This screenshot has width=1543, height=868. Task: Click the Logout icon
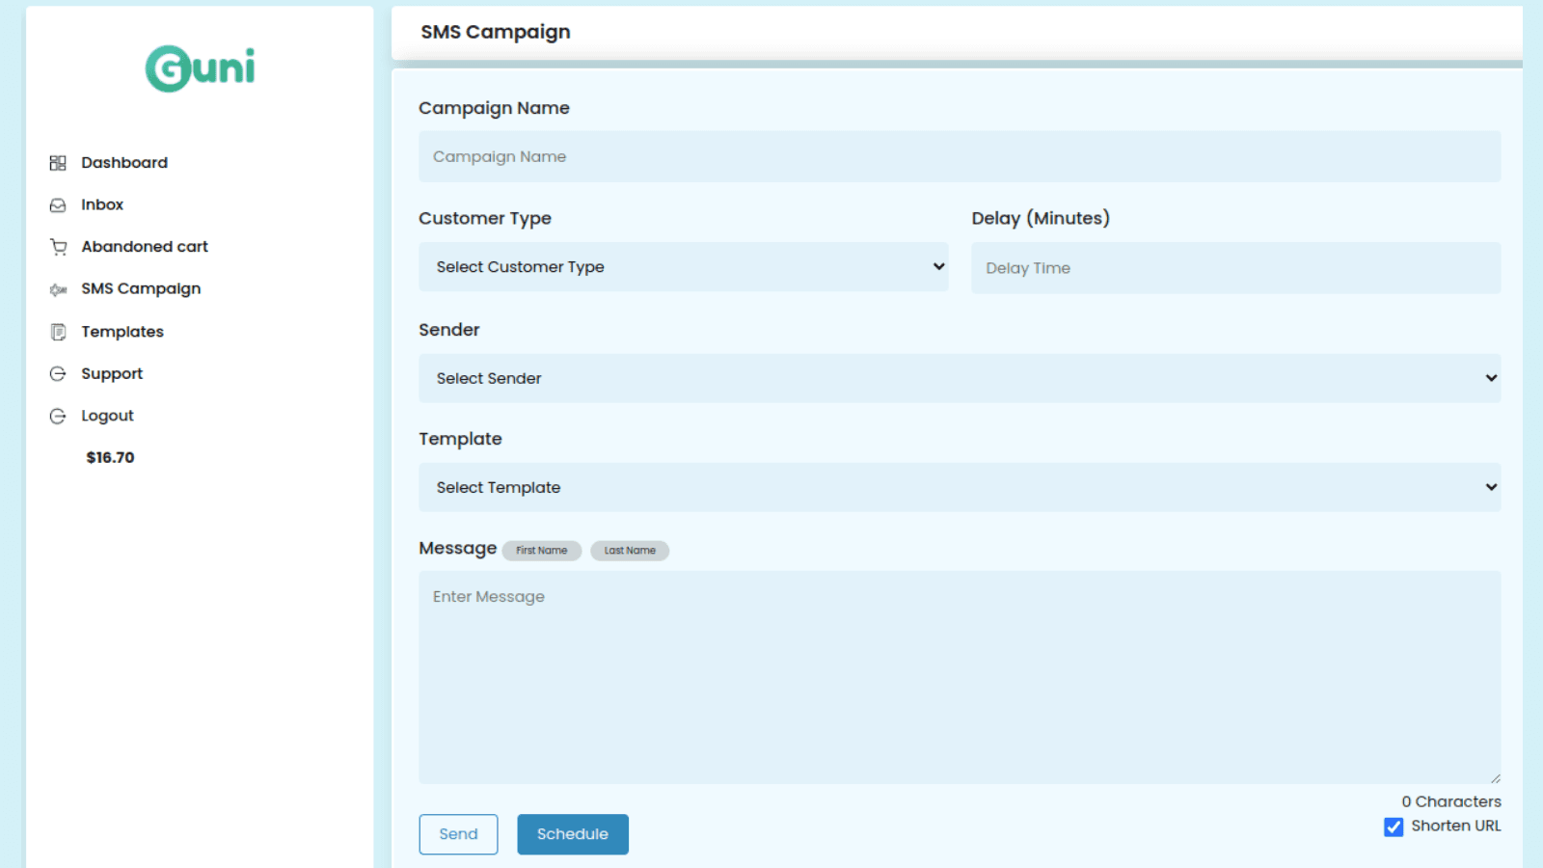coord(58,415)
